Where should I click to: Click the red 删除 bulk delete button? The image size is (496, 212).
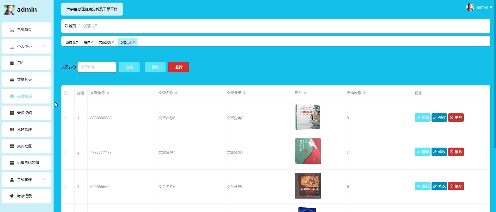point(179,67)
